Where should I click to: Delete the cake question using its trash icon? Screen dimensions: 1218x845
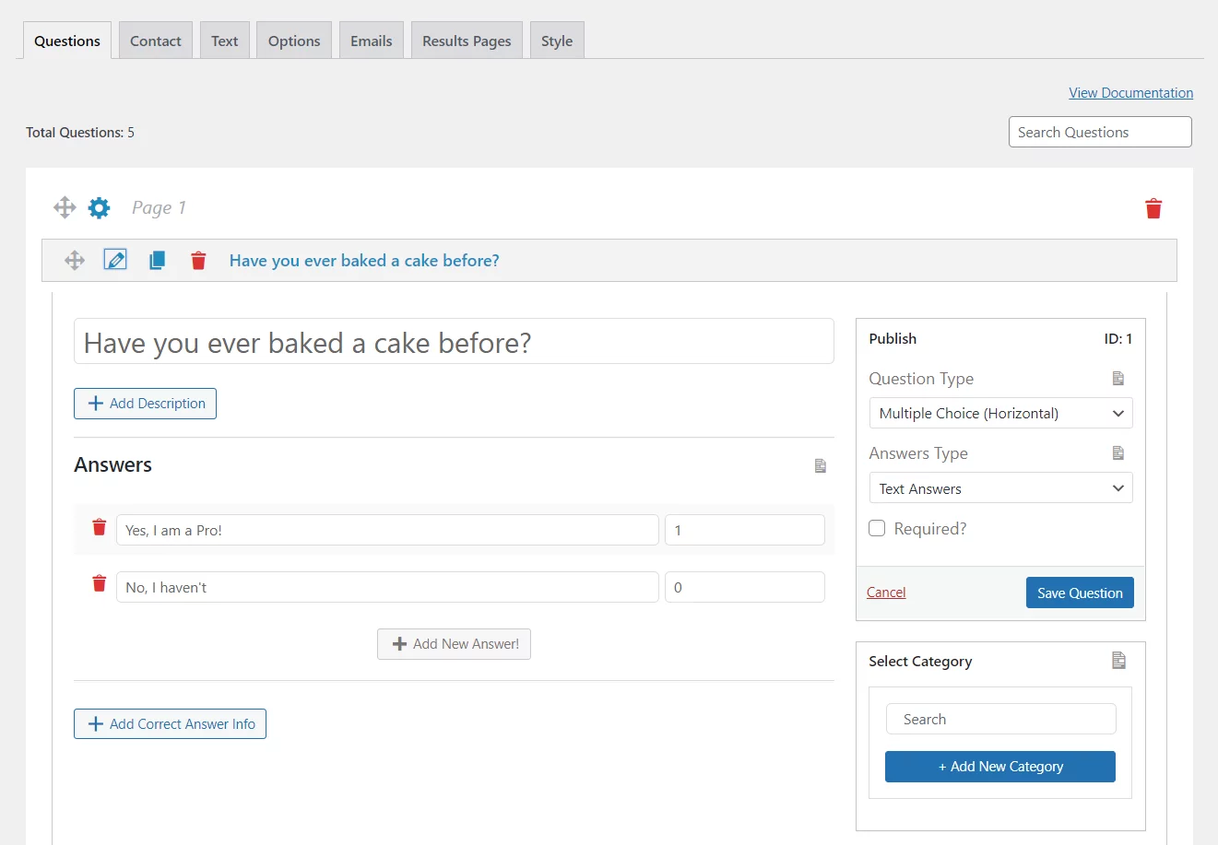point(198,261)
